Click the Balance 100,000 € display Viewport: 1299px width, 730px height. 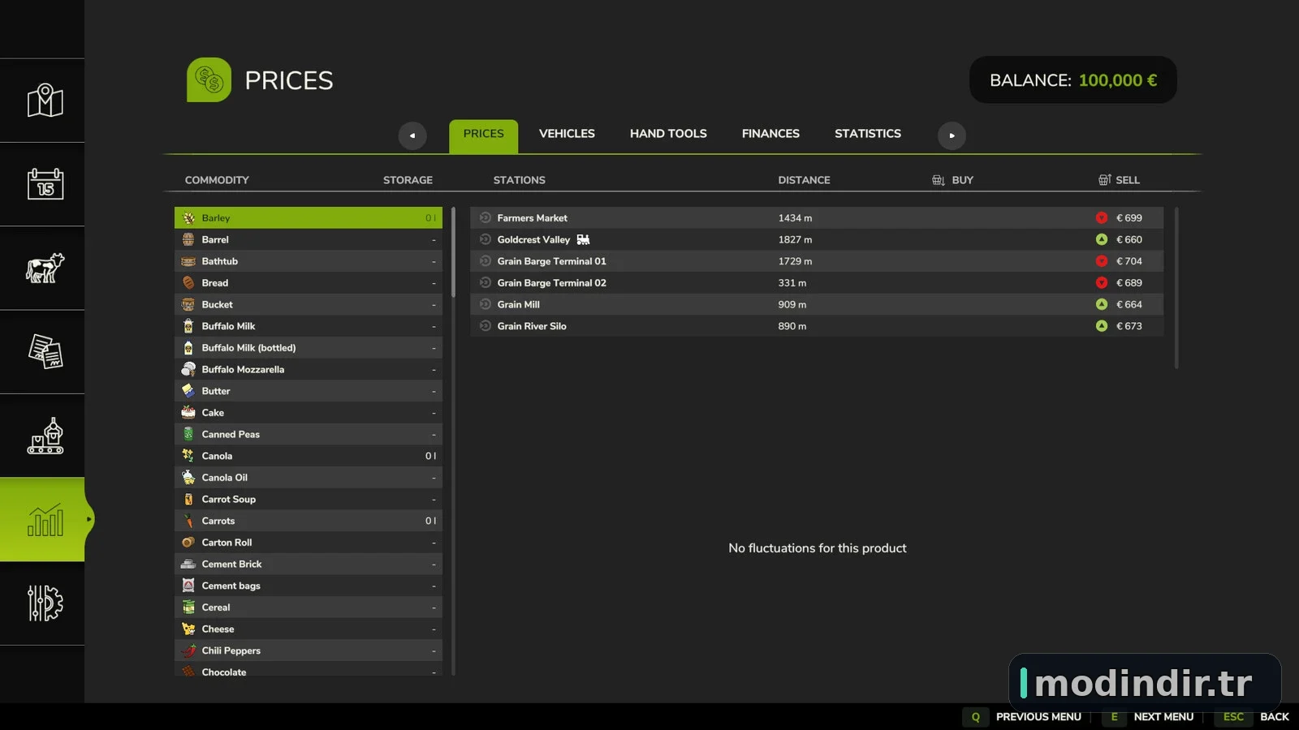pyautogui.click(x=1072, y=79)
